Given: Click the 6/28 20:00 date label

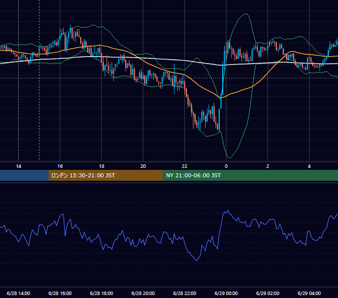Looking at the screenshot, I should click(143, 293).
